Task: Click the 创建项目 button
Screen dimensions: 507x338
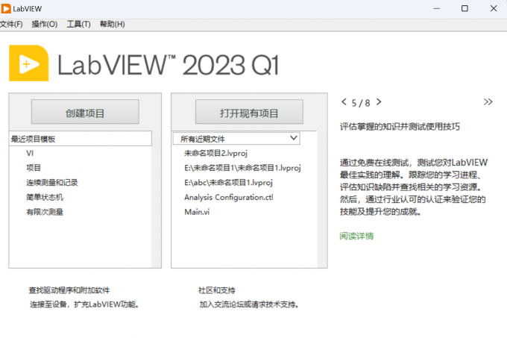Action: point(85,112)
